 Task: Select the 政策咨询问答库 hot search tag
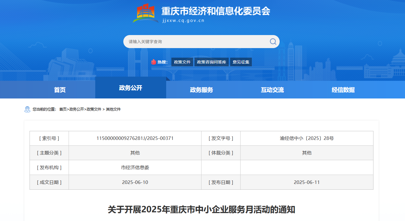click(211, 62)
